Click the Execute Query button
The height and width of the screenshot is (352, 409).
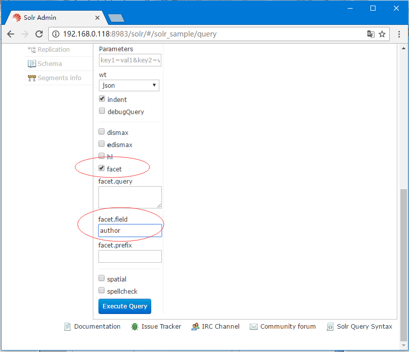pyautogui.click(x=125, y=306)
